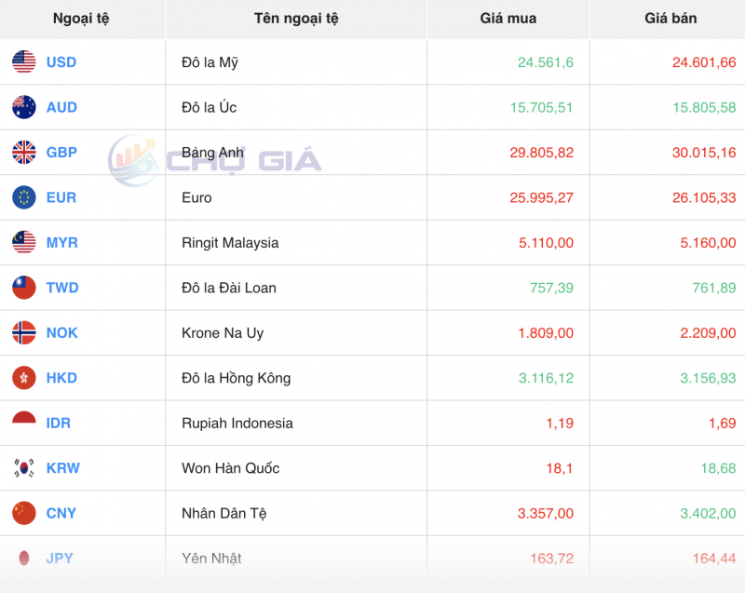Click the Ngoại tệ column header
Screen dimensions: 745x593
pyautogui.click(x=82, y=18)
